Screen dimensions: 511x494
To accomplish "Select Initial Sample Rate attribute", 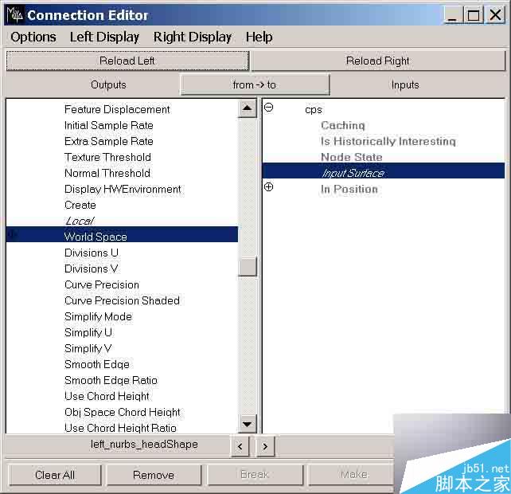I will [x=109, y=125].
